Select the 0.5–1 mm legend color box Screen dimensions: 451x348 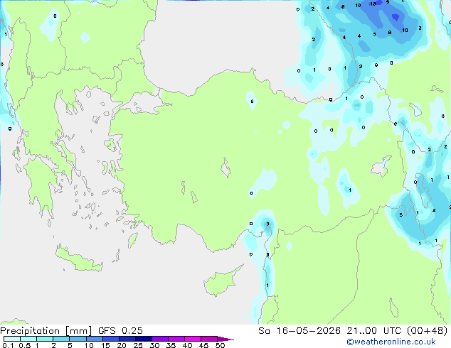pyautogui.click(x=28, y=339)
